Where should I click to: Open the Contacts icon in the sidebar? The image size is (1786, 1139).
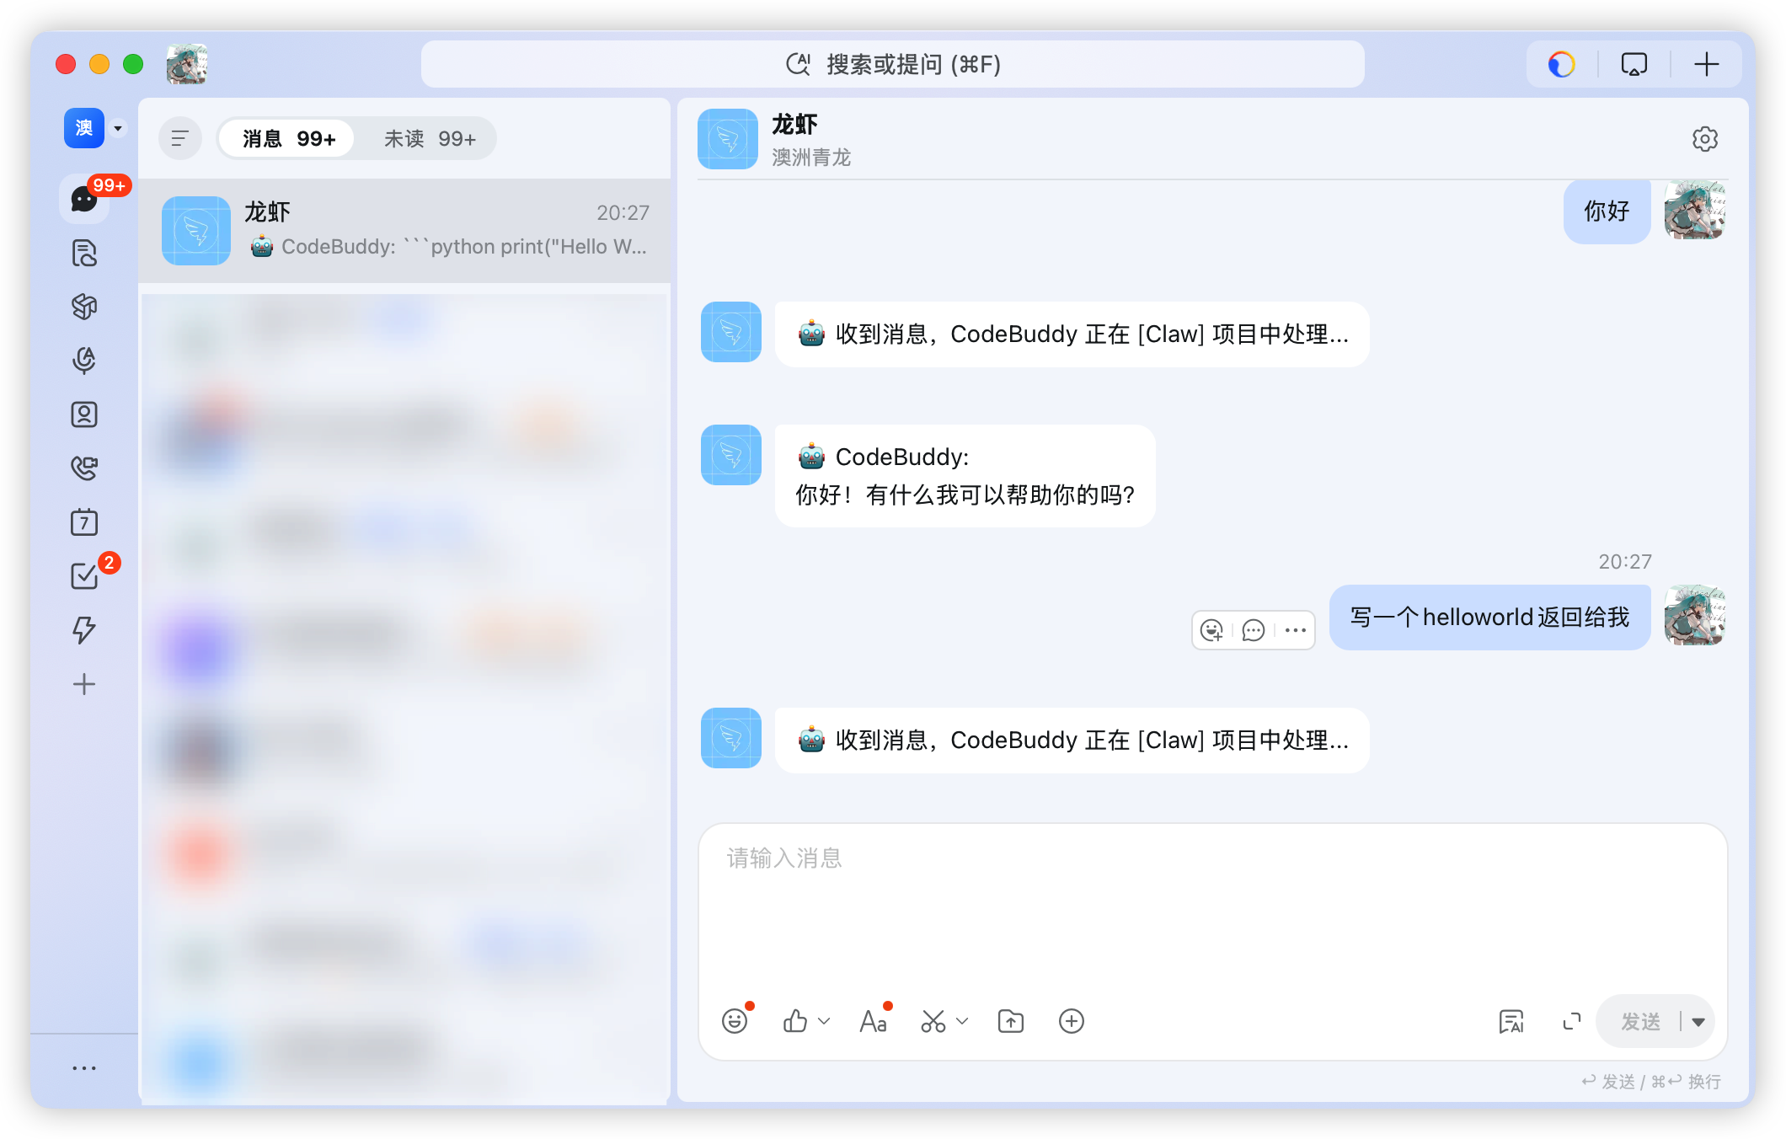[x=83, y=414]
